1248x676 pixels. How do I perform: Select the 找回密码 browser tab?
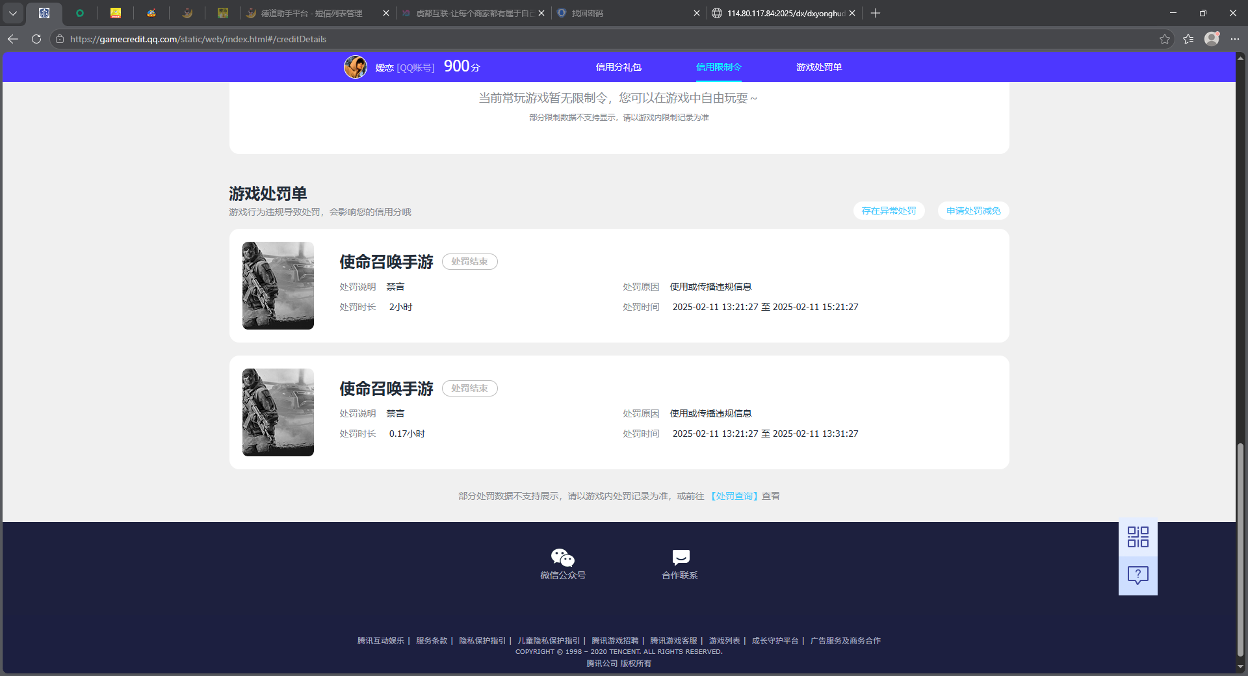(x=588, y=13)
